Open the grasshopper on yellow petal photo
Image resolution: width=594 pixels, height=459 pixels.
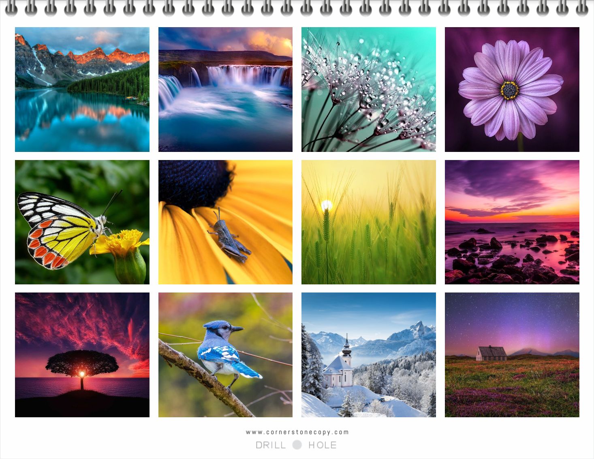(x=225, y=222)
